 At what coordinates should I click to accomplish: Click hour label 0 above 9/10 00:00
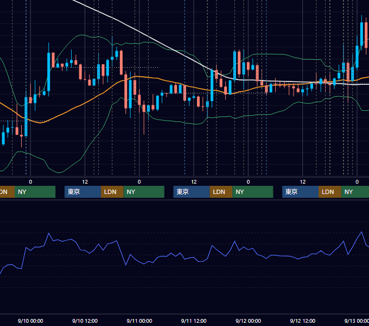click(30, 182)
